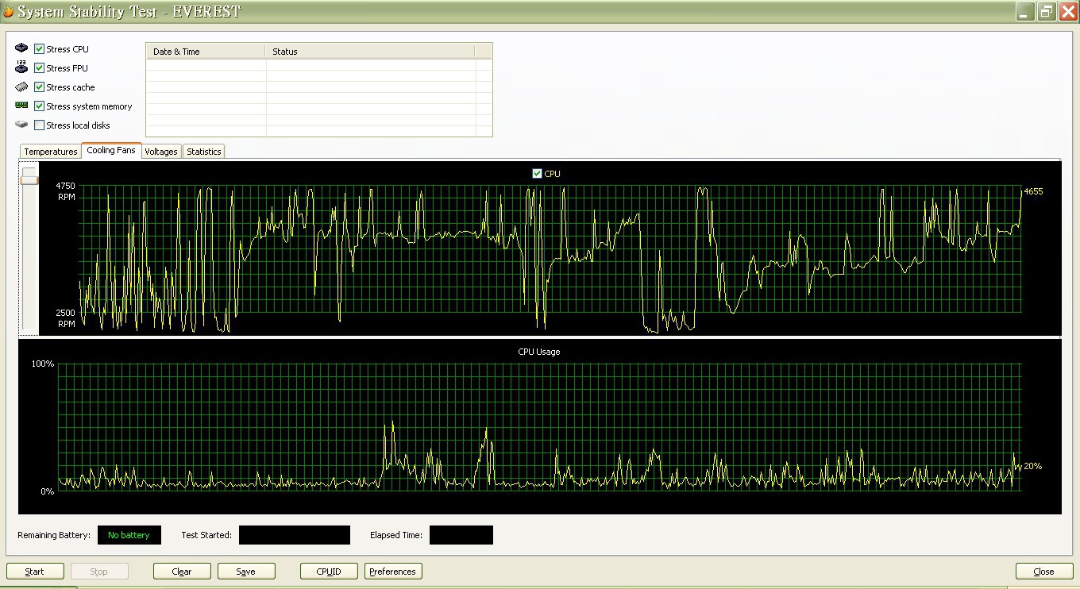The height and width of the screenshot is (589, 1080).
Task: Disable the Stress FPU checkbox
Action: [39, 68]
